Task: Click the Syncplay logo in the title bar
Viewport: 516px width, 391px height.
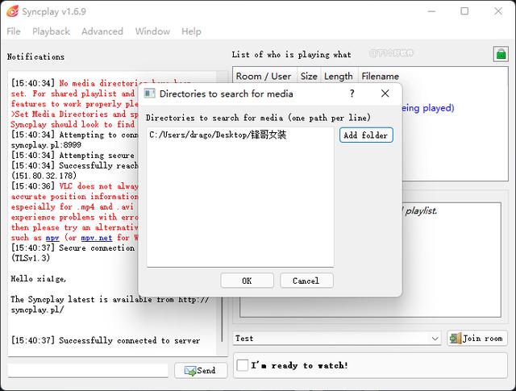Action: point(13,11)
